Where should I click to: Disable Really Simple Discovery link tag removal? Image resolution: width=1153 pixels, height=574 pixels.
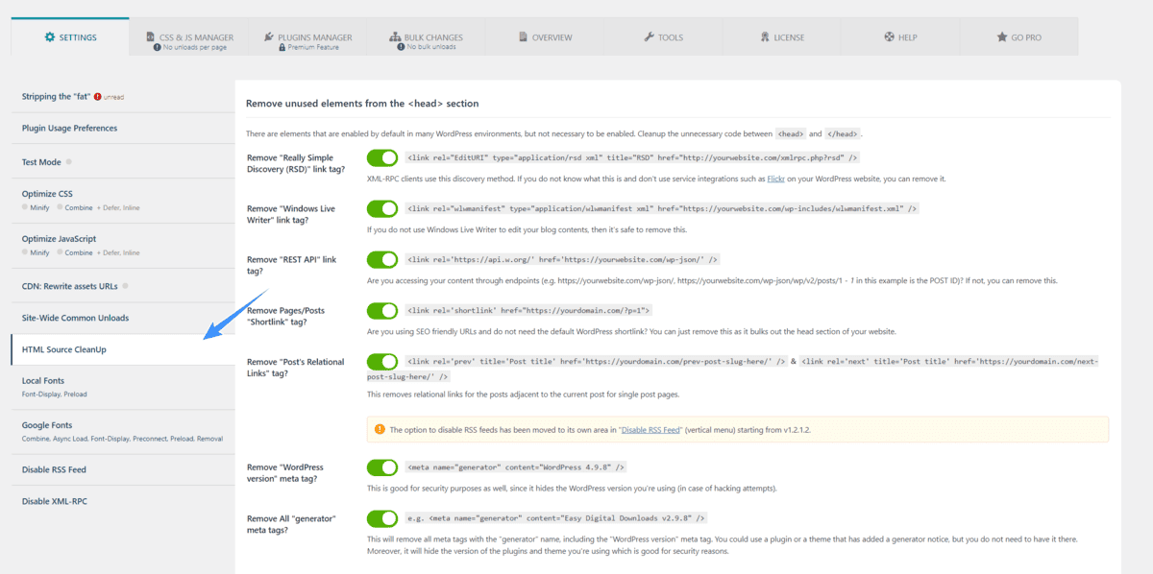[x=382, y=157]
